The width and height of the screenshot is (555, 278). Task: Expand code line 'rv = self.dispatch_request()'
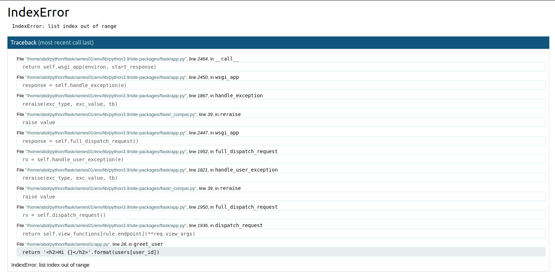click(281, 215)
